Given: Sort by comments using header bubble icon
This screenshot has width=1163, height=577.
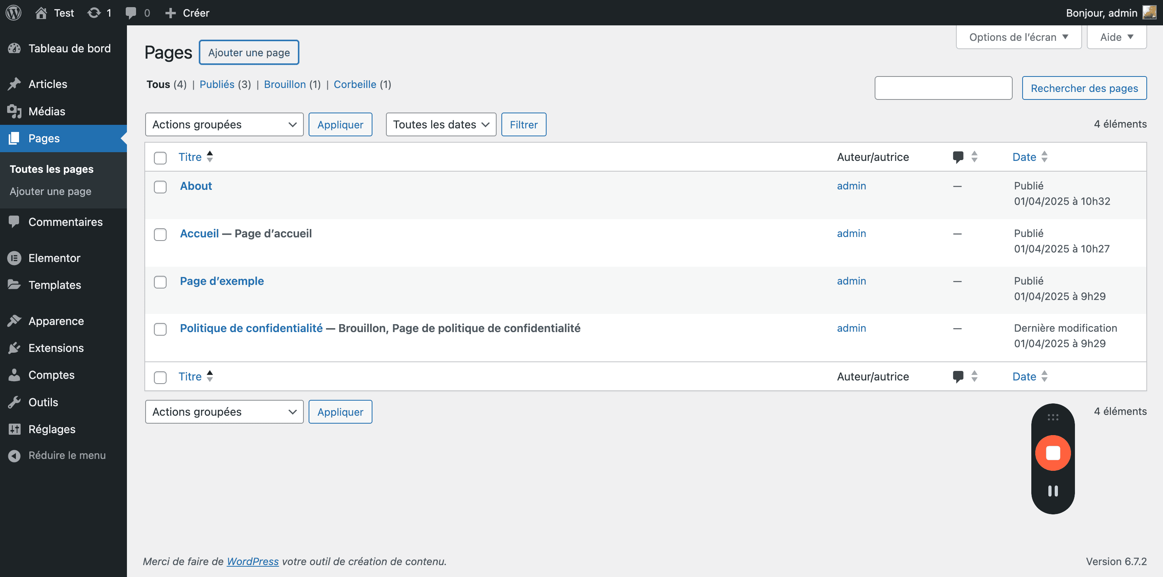Looking at the screenshot, I should click(958, 157).
